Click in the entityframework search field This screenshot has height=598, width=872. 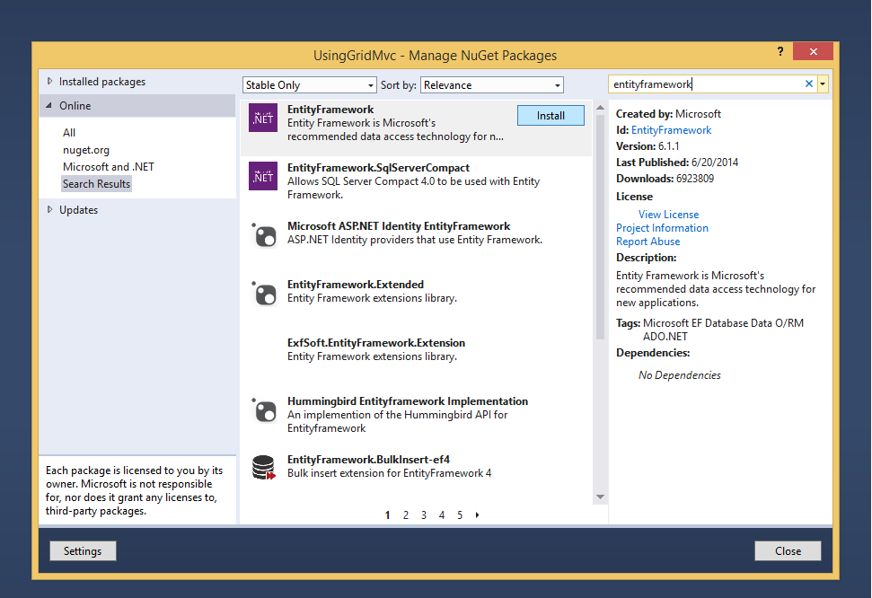tap(706, 84)
